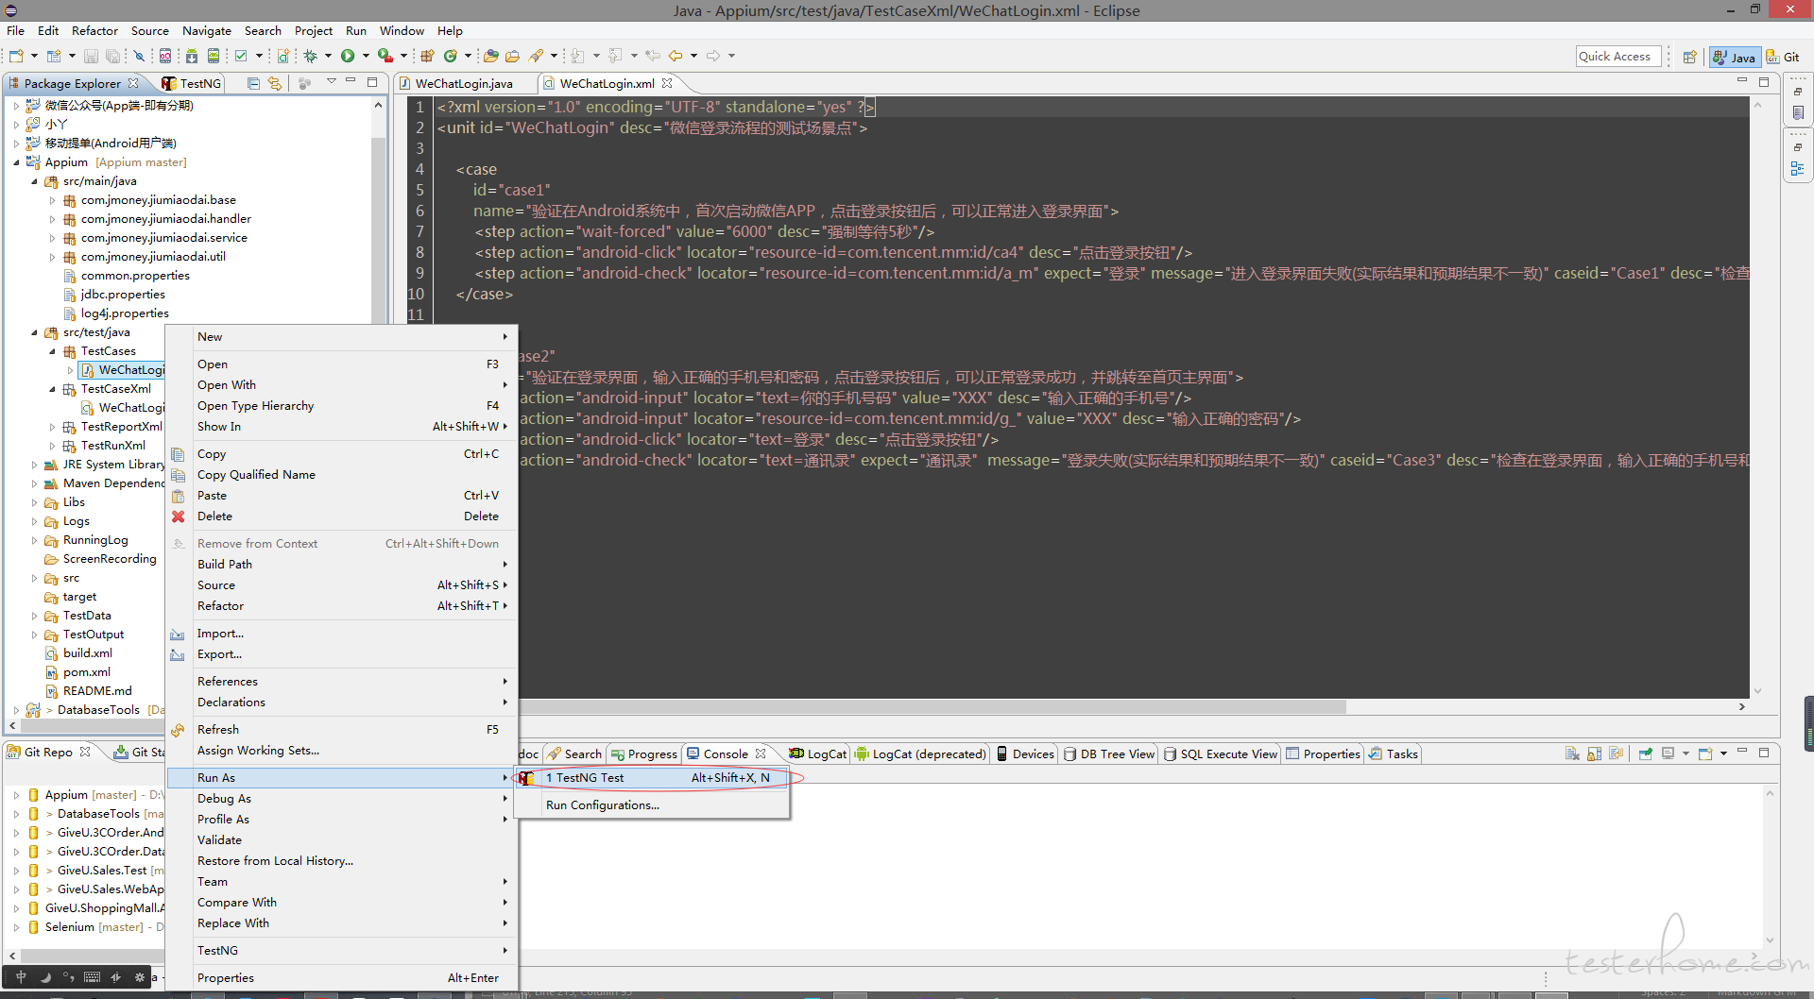Choose 1 TestNG Test submenu item
Viewport: 1814px width, 999px height.
(652, 778)
